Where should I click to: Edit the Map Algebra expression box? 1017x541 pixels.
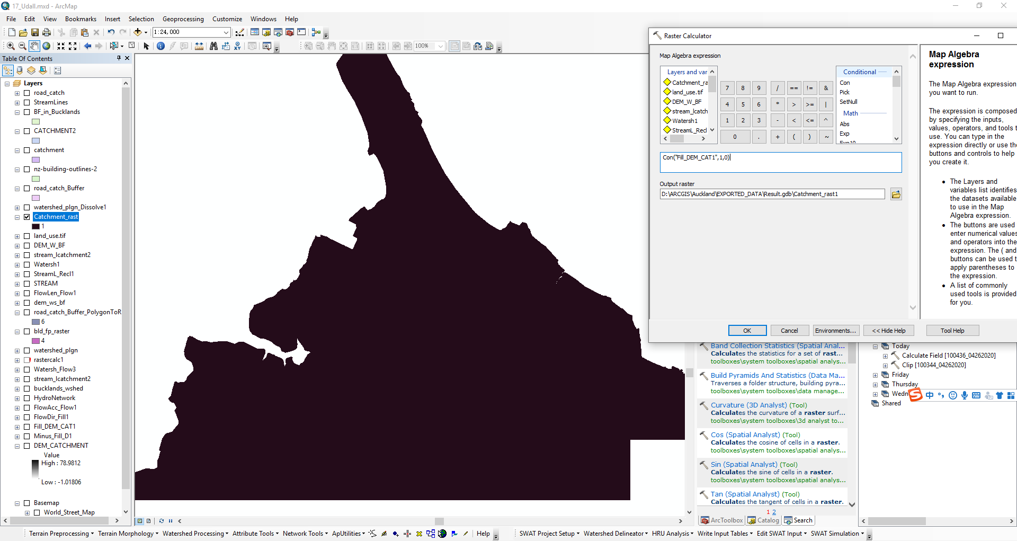tap(780, 162)
